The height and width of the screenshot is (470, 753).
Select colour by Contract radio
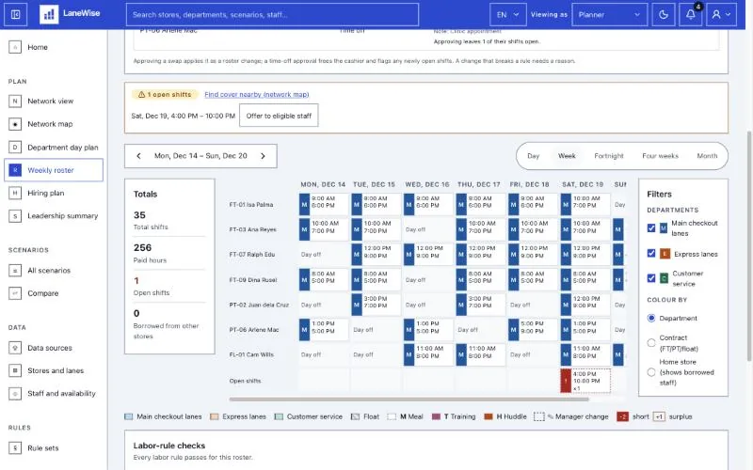coord(651,343)
